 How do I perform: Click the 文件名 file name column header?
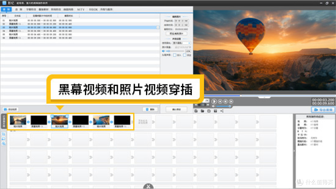tap(17, 16)
